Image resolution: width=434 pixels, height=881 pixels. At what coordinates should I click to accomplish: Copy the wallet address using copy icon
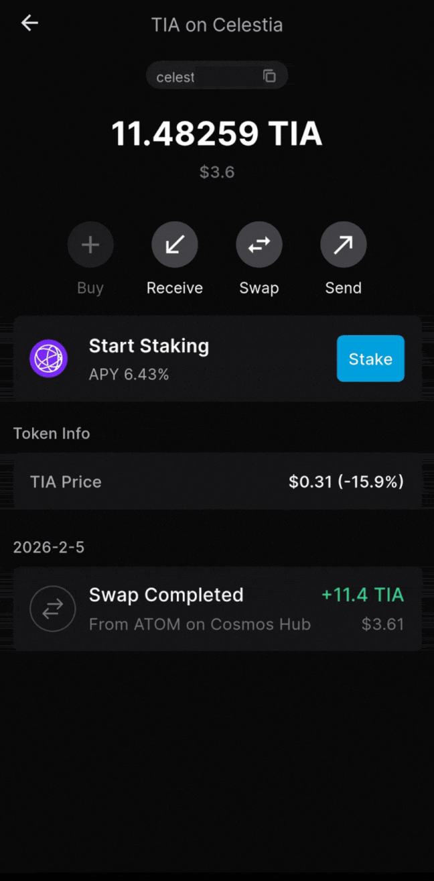(270, 76)
